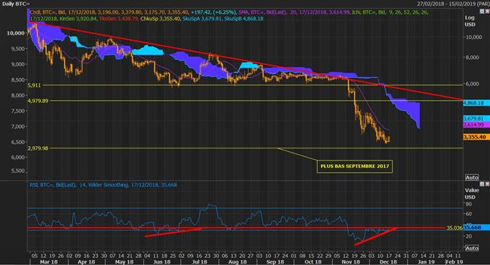Click the Jun 18 month label on the time axis
This screenshot has width=490, height=265.
pyautogui.click(x=162, y=261)
